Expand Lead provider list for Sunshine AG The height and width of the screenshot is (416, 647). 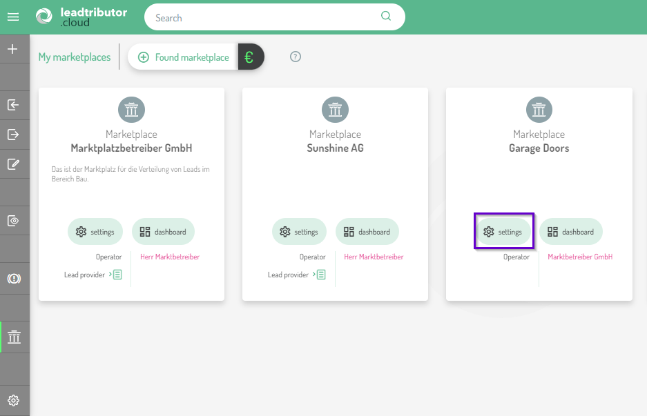[320, 275]
